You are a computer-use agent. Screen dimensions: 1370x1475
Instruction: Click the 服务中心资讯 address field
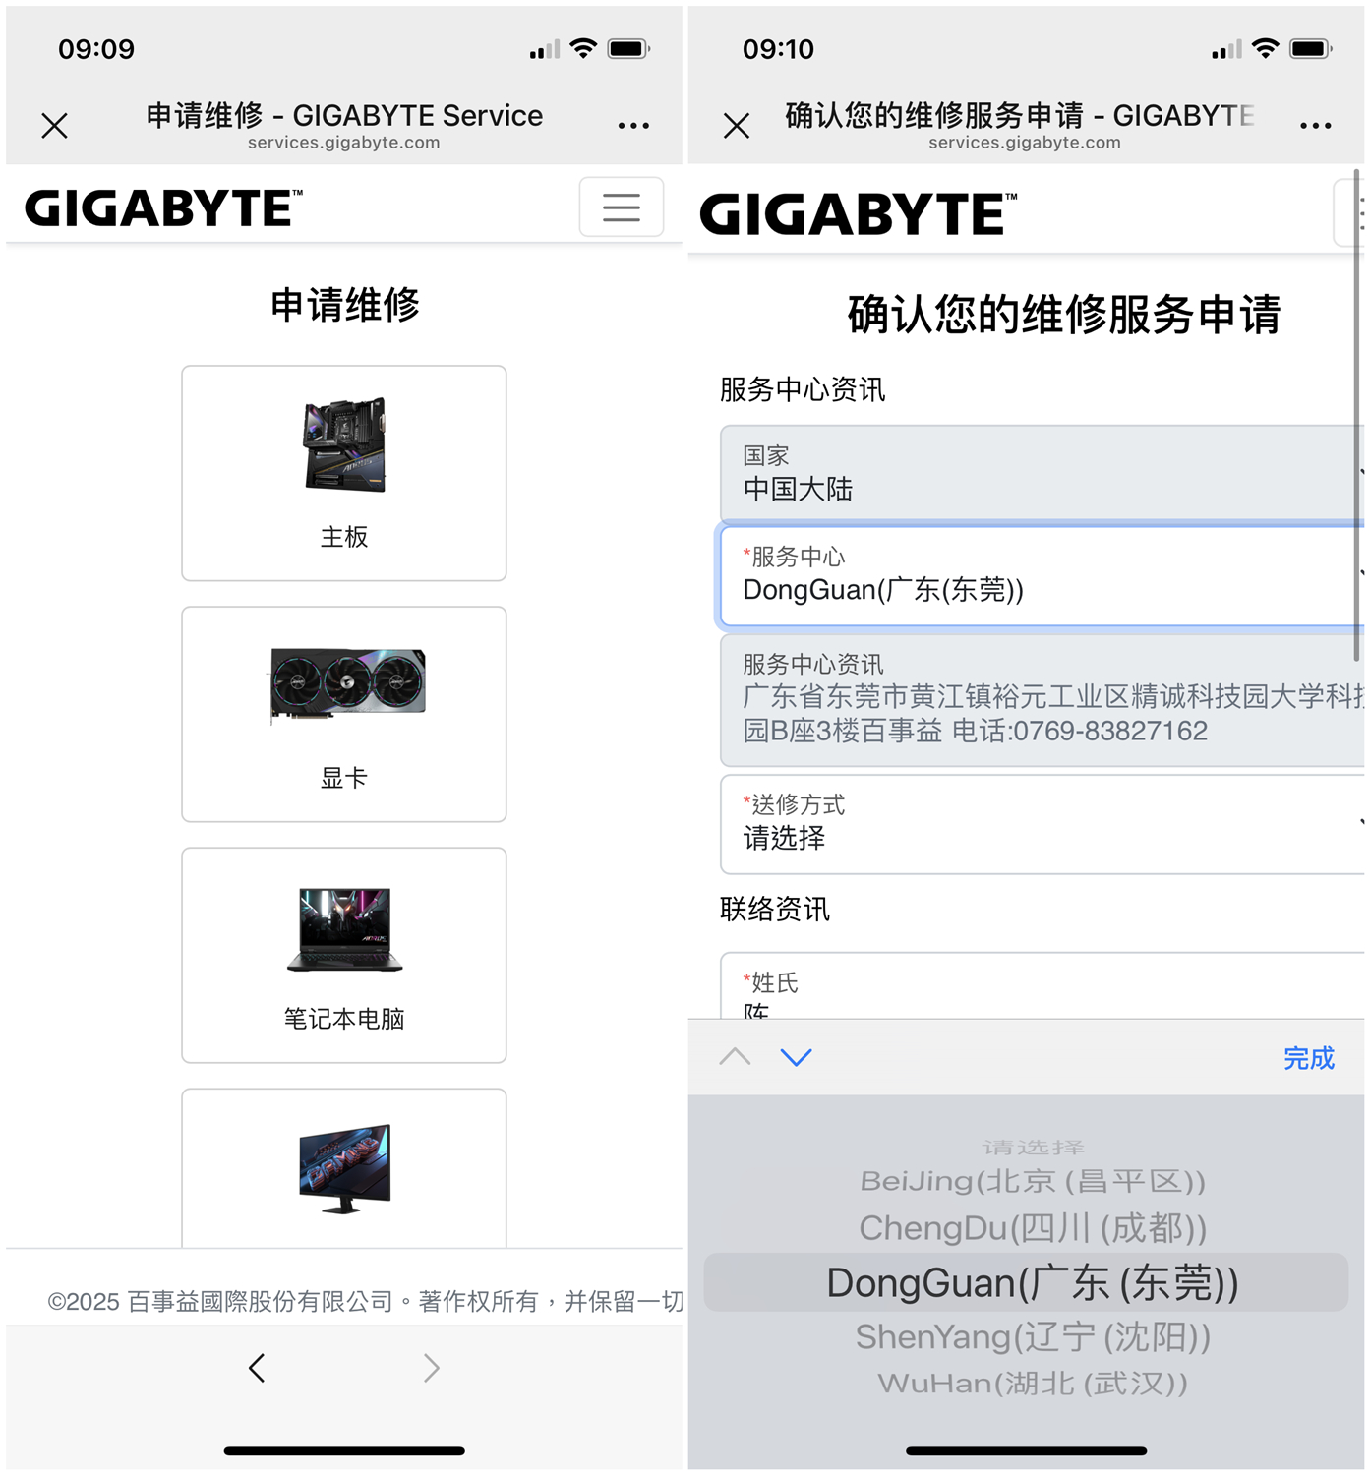pos(1042,700)
